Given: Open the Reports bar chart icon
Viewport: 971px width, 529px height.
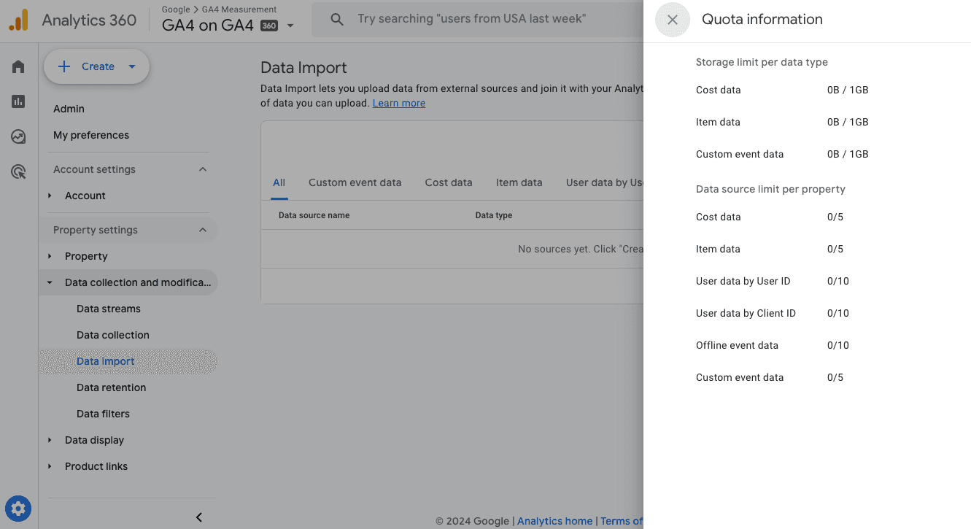Looking at the screenshot, I should (x=18, y=101).
